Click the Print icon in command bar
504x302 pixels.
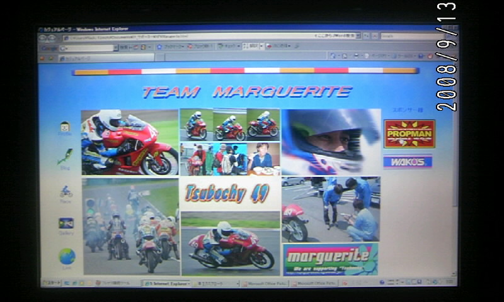pyautogui.click(x=356, y=56)
